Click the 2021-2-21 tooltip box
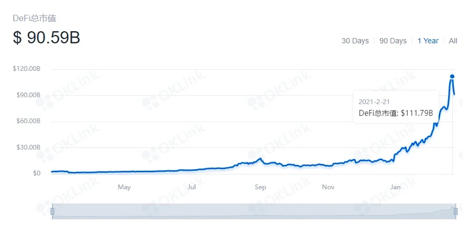 (396, 107)
